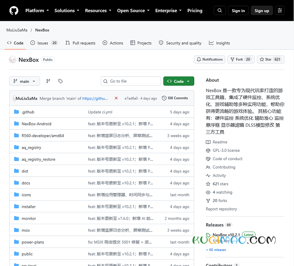Switch to Security and quality tab
This screenshot has height=266, width=294.
click(180, 43)
